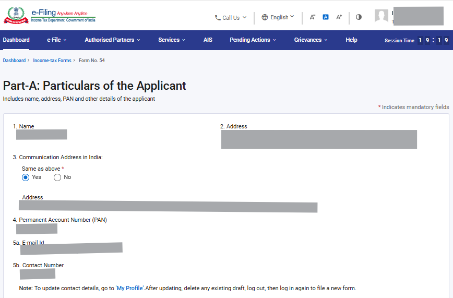Click the e-Filing Income Tax Department logo
Image resolution: width=453 pixels, height=298 pixels.
50,16
